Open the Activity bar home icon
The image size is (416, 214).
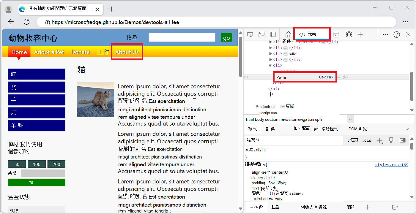point(288,34)
